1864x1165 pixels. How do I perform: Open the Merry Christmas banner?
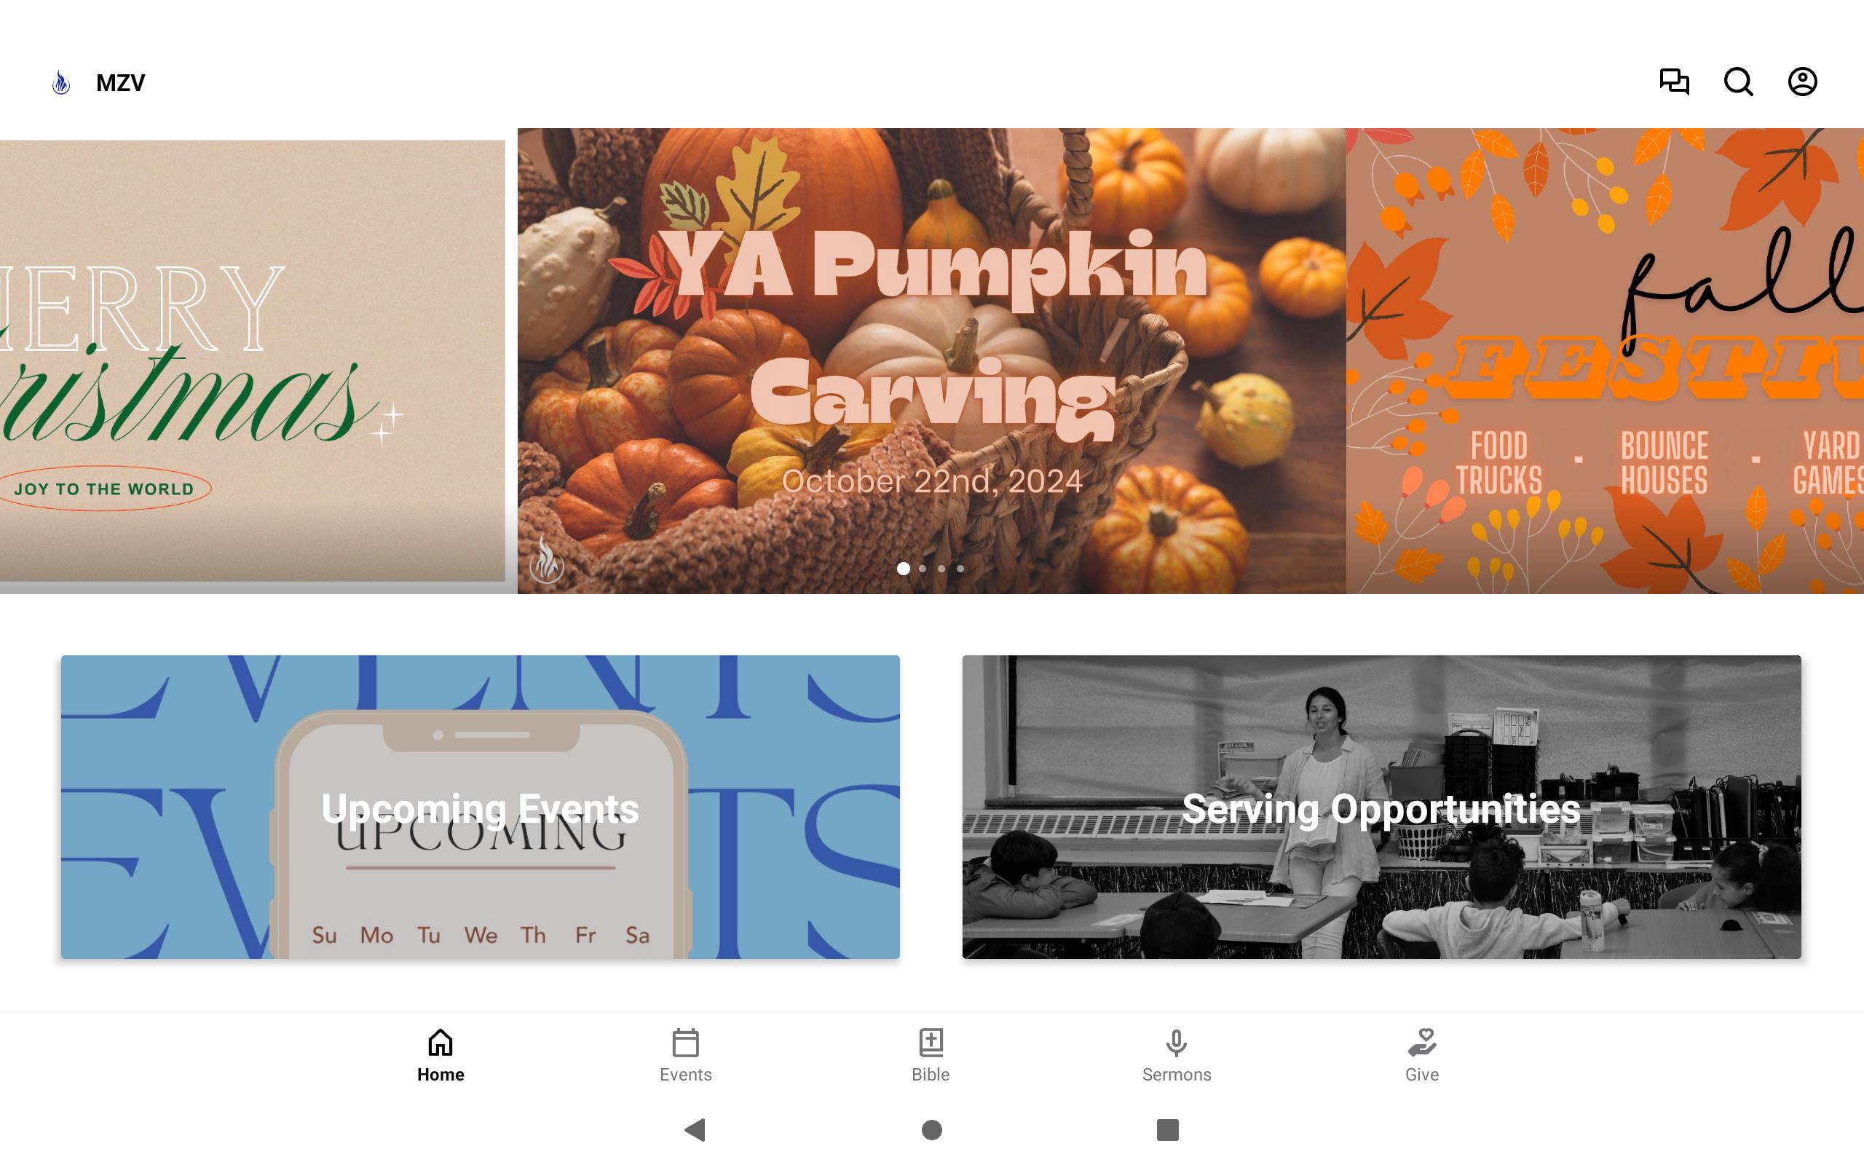(252, 360)
